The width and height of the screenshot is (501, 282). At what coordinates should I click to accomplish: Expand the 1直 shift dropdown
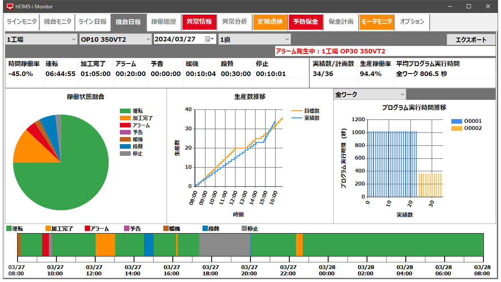point(255,39)
